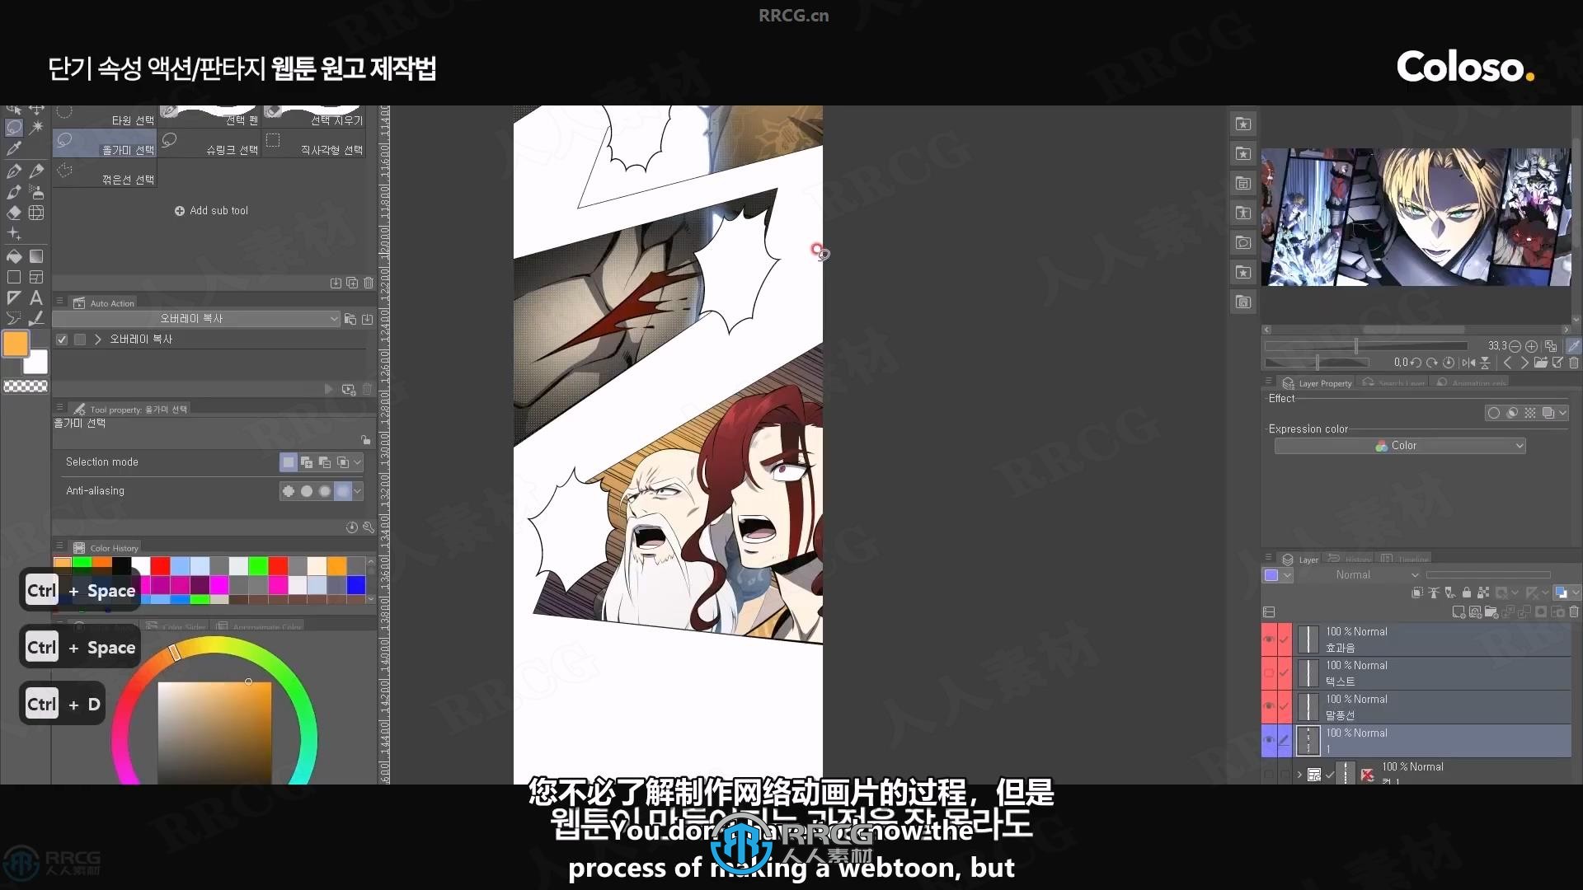
Task: Switch to the Layer Property tab
Action: (x=1318, y=383)
